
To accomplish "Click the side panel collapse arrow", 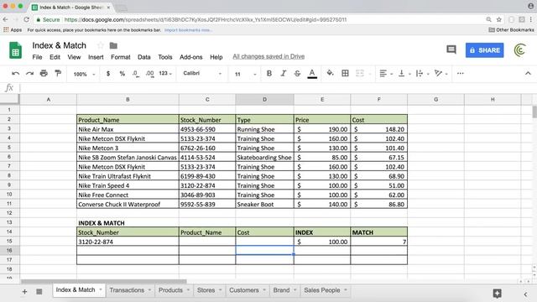I will (525, 294).
